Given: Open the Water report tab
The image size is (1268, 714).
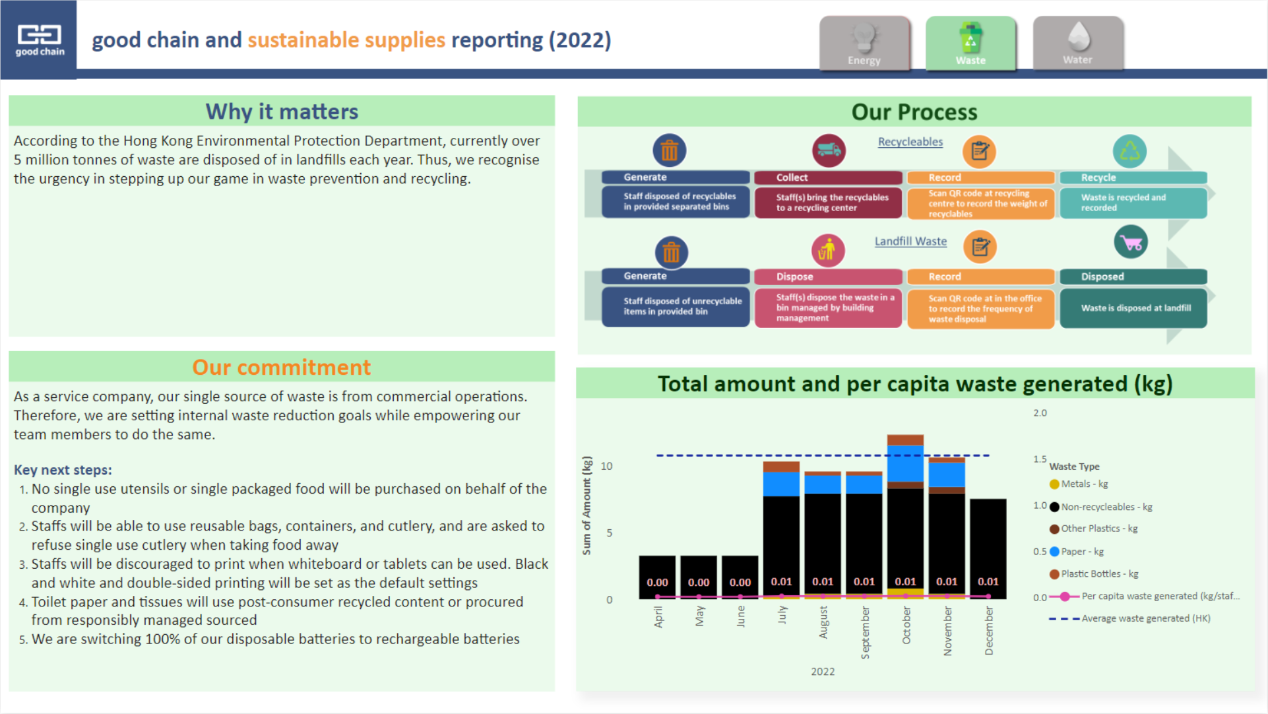Looking at the screenshot, I should click(1077, 43).
